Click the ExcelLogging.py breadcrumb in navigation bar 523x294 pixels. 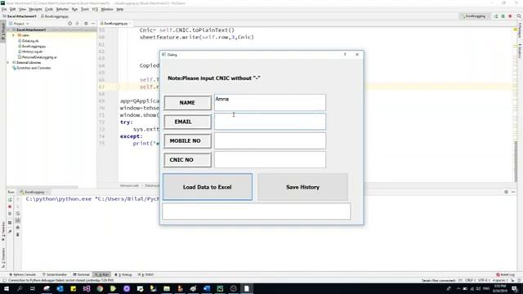pos(55,16)
